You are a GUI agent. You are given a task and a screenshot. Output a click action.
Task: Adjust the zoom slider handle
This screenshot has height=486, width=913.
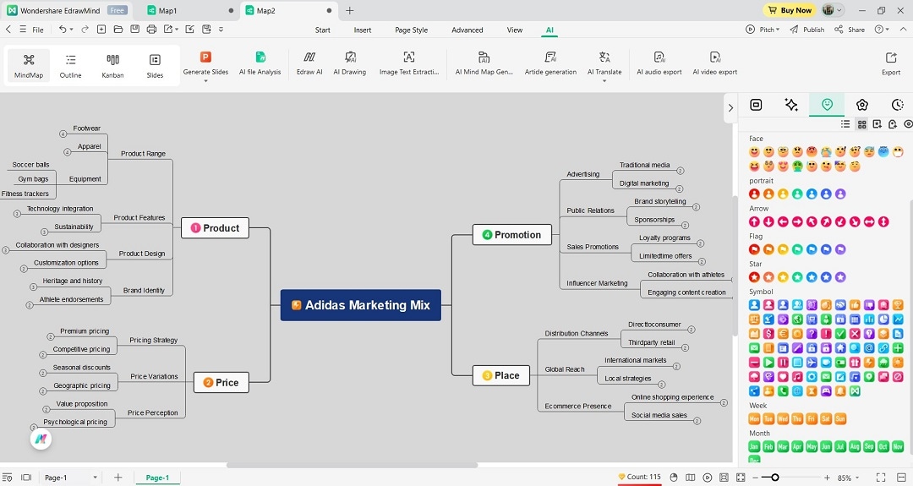[x=774, y=478]
